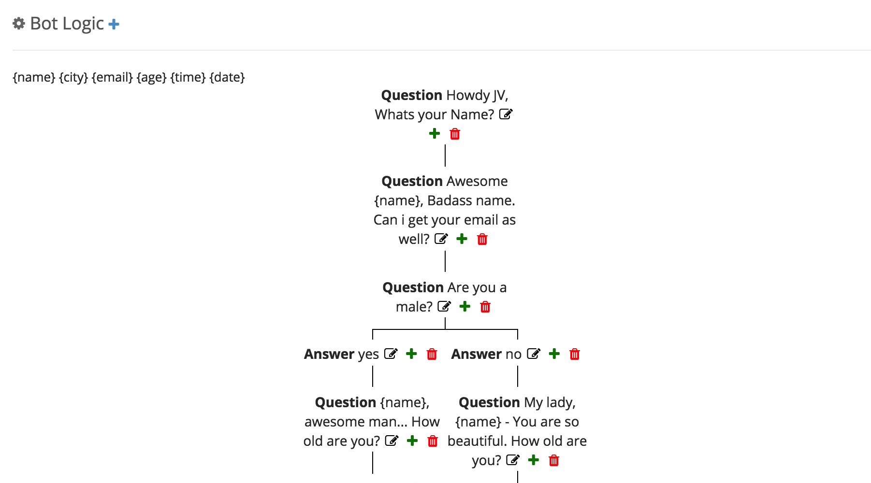Screen dimensions: 871x483
Task: Delete the 'Whats your Name?' question
Action: click(x=455, y=134)
